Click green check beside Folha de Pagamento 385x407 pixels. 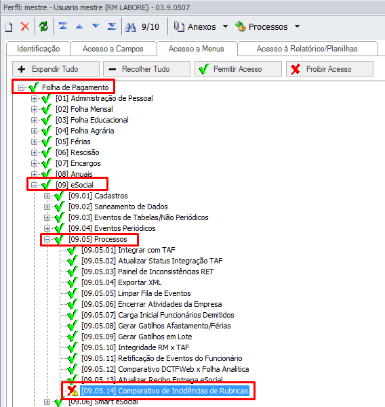(x=34, y=87)
